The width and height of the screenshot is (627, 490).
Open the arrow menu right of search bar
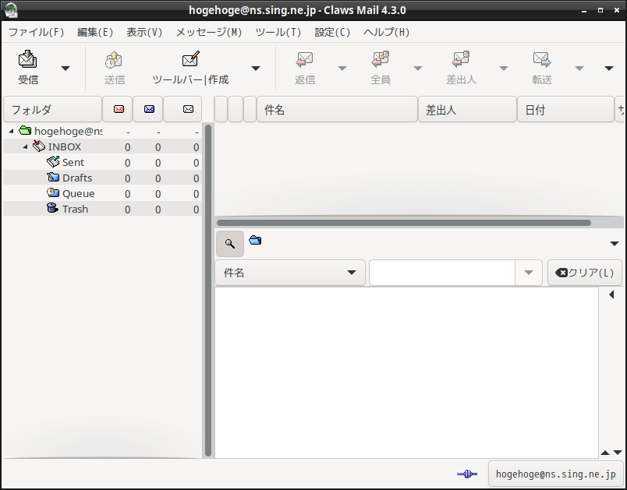[x=615, y=244]
